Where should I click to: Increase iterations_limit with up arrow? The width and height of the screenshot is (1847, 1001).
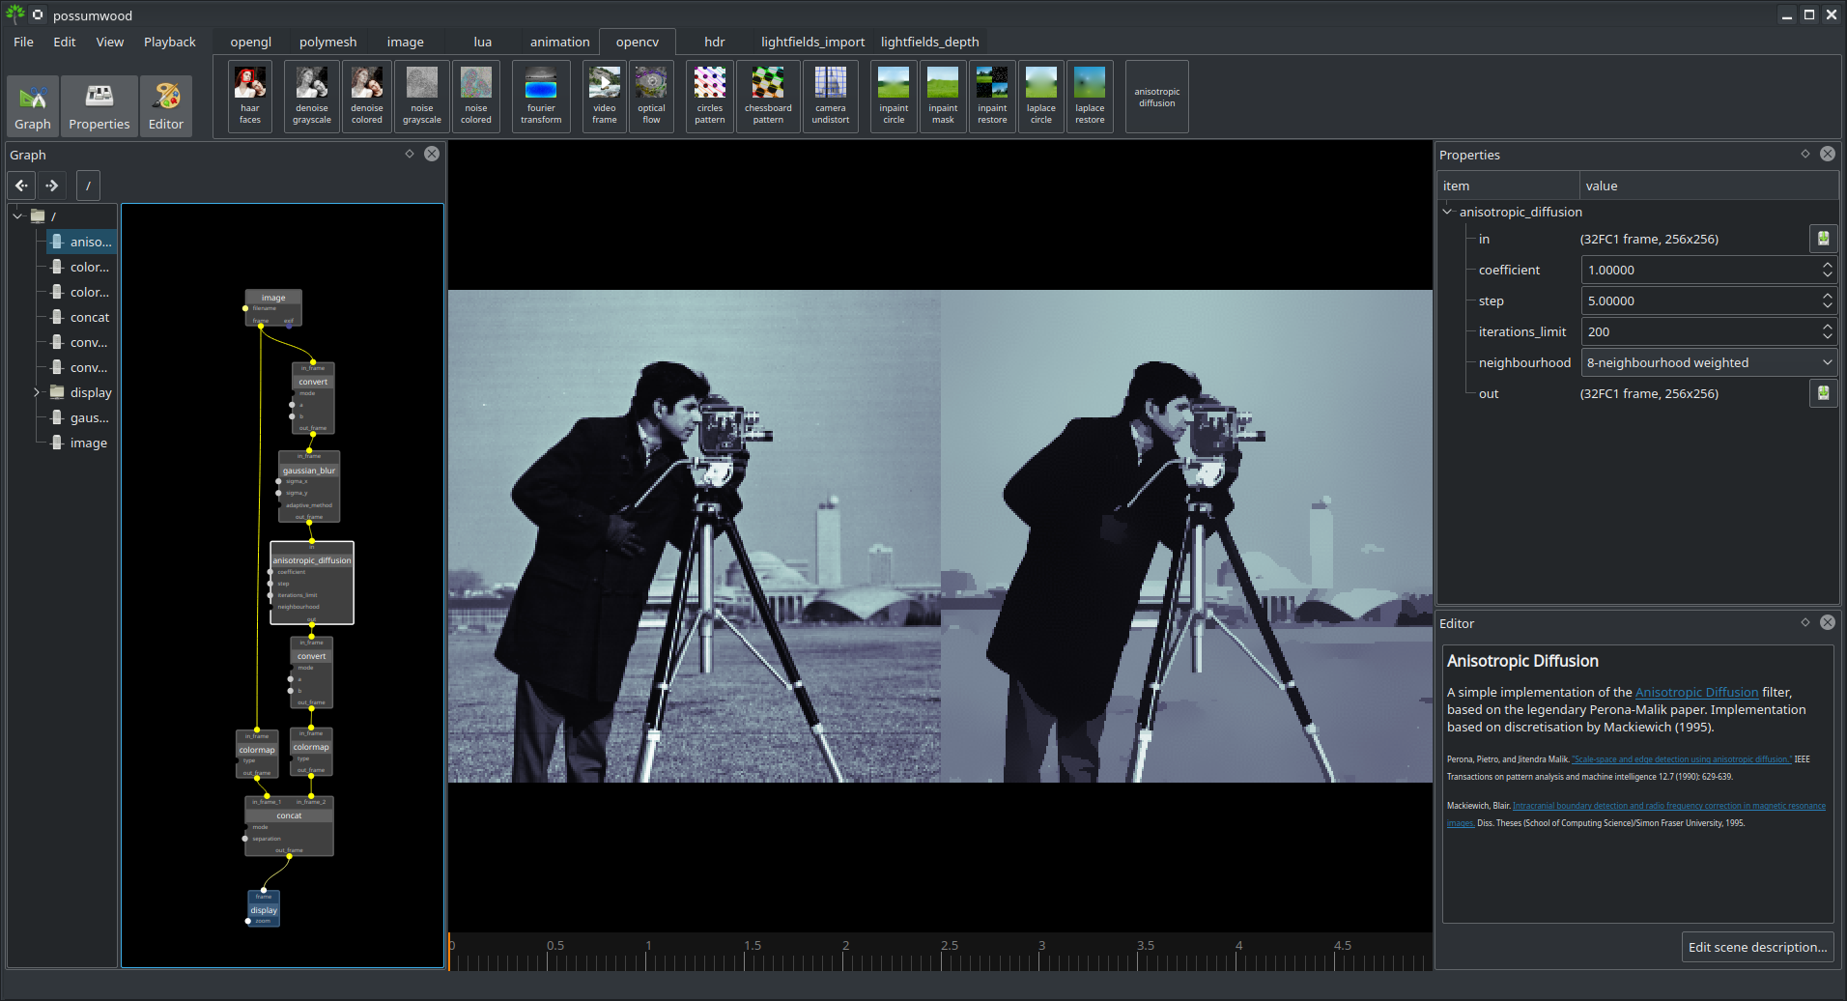point(1828,327)
